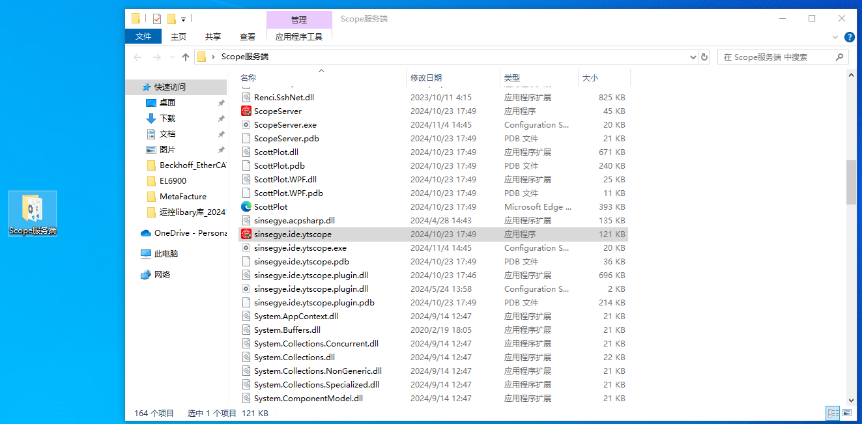Click the Downloads (下载) arrow icon in sidebar
The width and height of the screenshot is (862, 424).
click(151, 119)
